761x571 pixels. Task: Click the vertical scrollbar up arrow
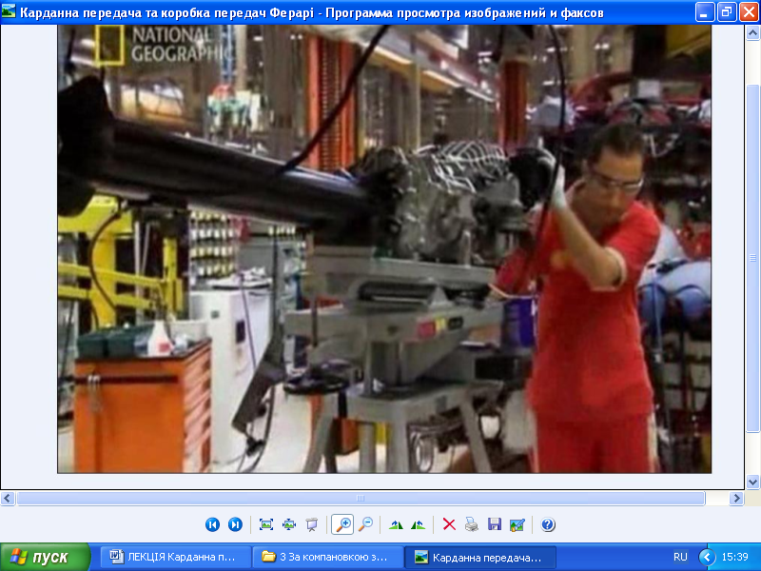coord(752,32)
